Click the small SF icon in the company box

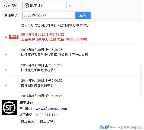[x=27, y=5]
